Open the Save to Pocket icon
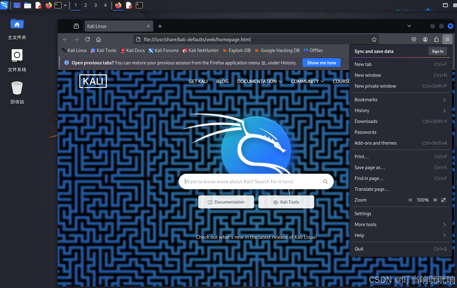Screen dimensions: 457x288 pos(414,39)
